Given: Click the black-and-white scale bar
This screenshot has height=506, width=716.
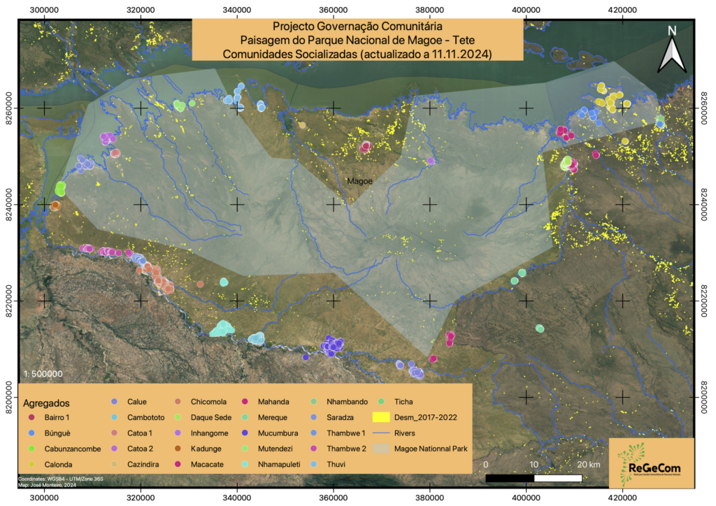Looking at the screenshot, I should coord(534,478).
